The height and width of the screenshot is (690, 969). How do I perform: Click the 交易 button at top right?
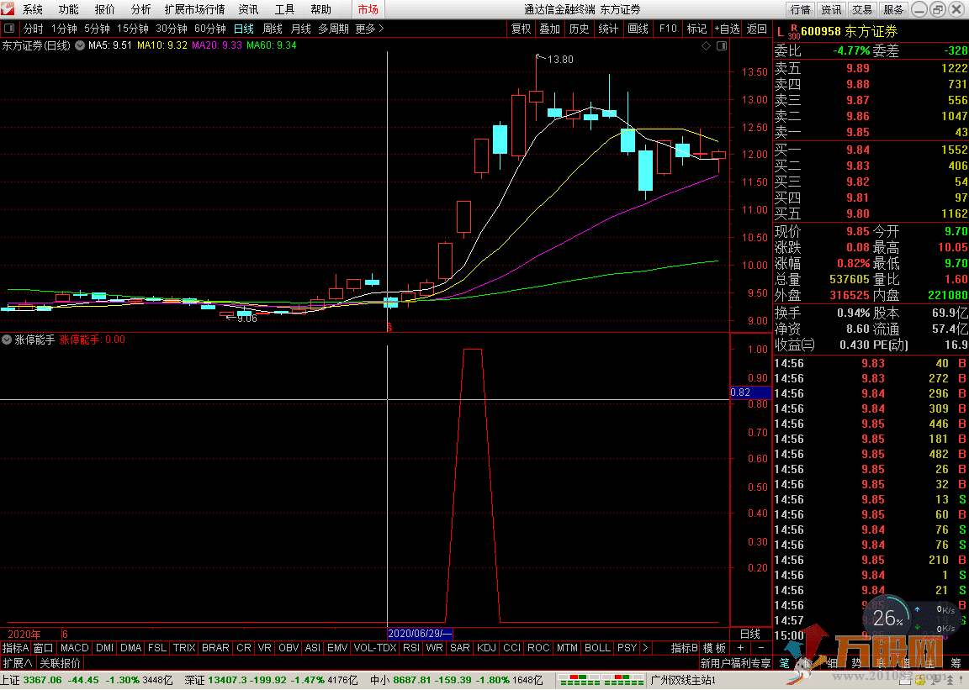click(862, 9)
